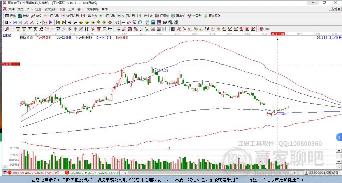Open the 交易委托 menu
Image resolution: width=342 pixels, height=183 pixels.
pyautogui.click(x=92, y=9)
